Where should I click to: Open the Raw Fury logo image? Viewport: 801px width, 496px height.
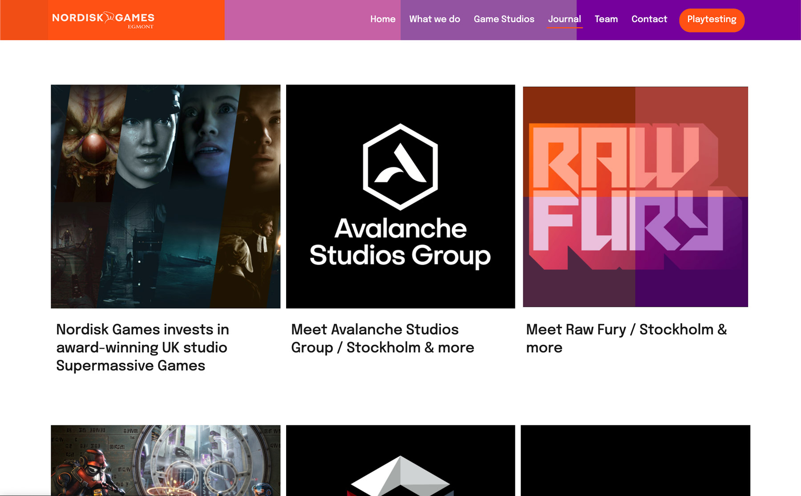(x=635, y=197)
